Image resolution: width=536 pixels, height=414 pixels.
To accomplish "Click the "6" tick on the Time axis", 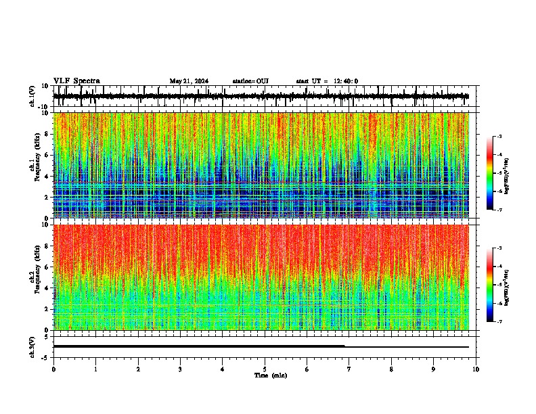I will tap(307, 369).
